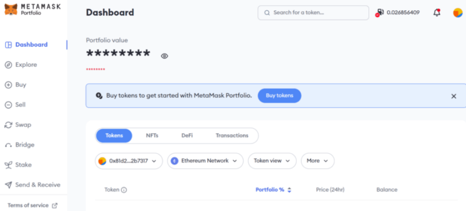The image size is (466, 211).
Task: Sort by Portfolio % column arrows
Action: tap(289, 190)
